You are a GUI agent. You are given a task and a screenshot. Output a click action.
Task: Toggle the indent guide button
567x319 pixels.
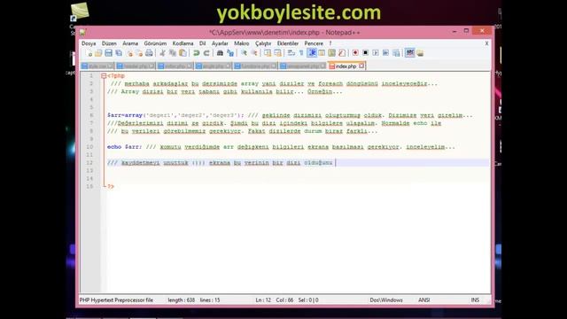click(312, 53)
